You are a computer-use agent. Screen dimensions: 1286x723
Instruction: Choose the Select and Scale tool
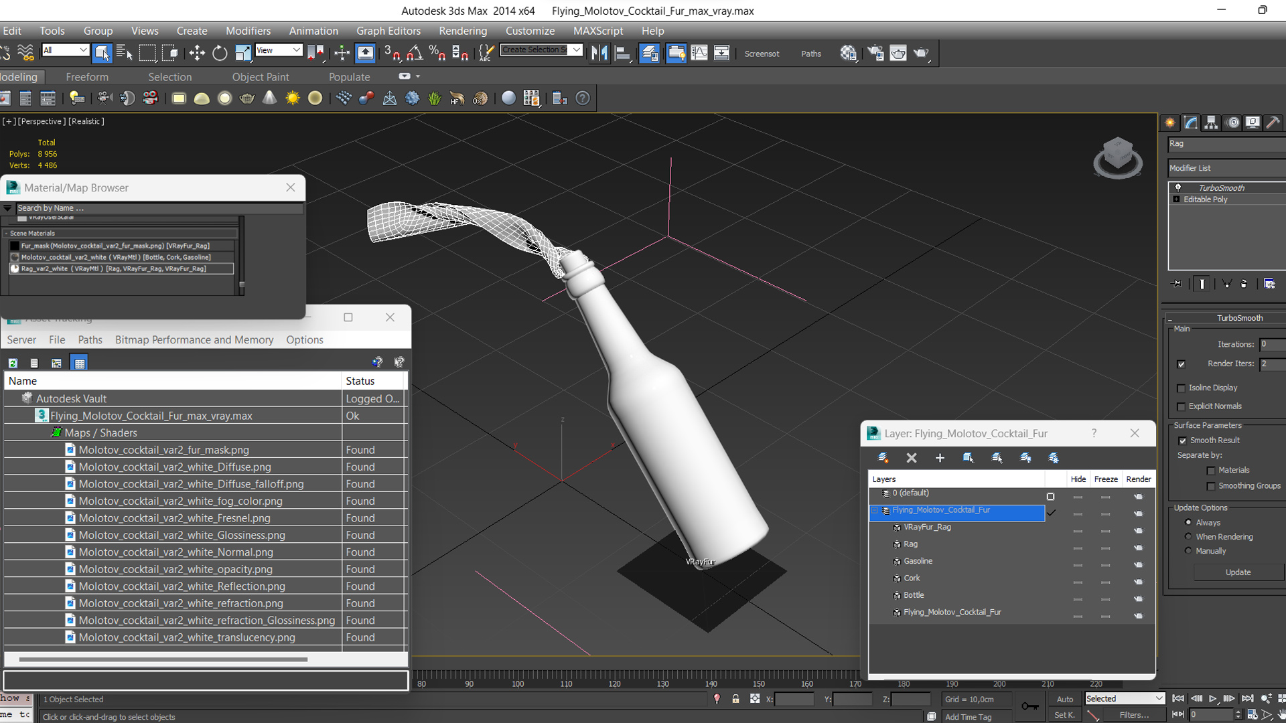point(242,53)
